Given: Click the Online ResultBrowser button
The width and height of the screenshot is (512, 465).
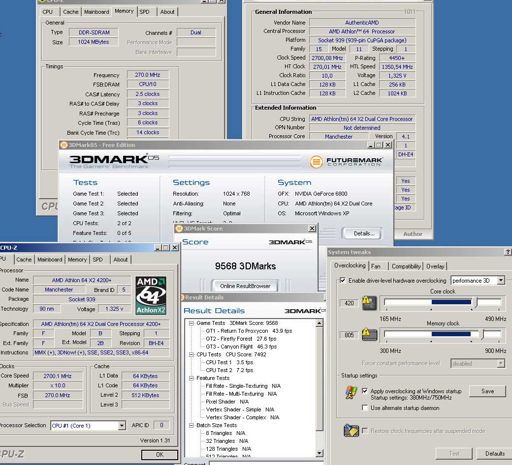Looking at the screenshot, I should [x=245, y=286].
